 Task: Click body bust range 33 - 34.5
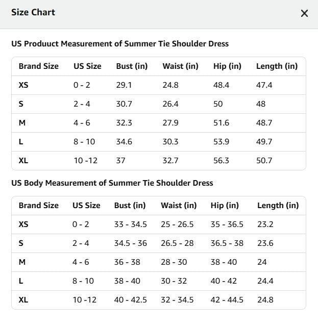(130, 224)
